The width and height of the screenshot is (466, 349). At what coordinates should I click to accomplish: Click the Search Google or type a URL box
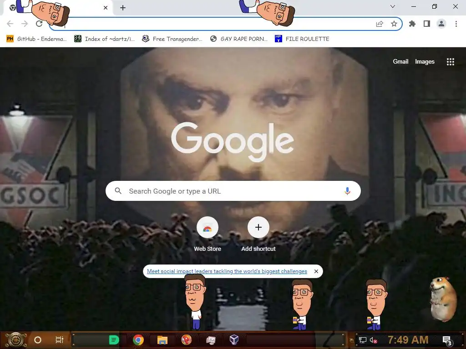pyautogui.click(x=233, y=191)
